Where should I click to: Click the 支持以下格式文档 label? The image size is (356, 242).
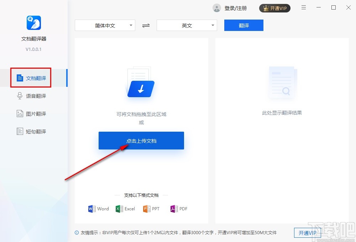click(x=141, y=195)
